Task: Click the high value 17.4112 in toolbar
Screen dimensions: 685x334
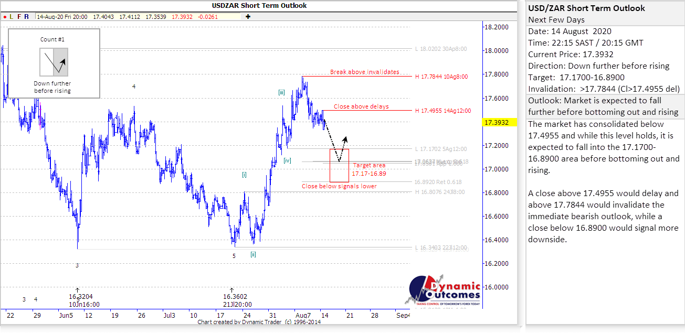Action: (x=130, y=17)
